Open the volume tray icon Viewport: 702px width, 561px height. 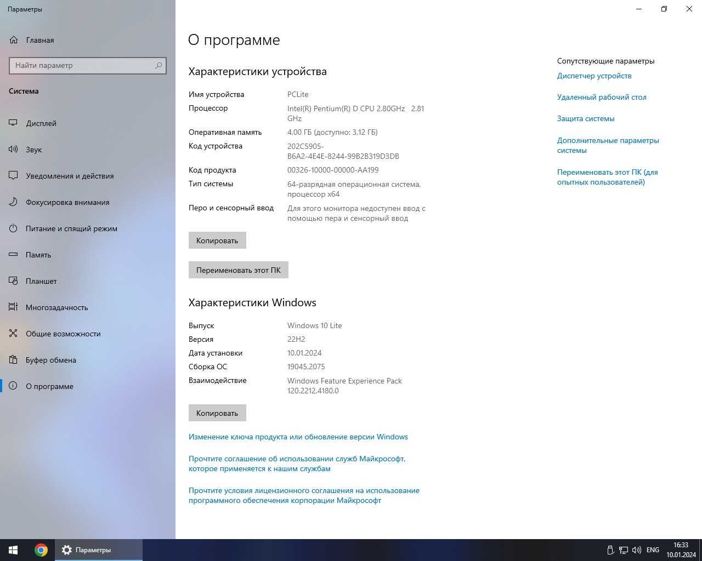[637, 550]
